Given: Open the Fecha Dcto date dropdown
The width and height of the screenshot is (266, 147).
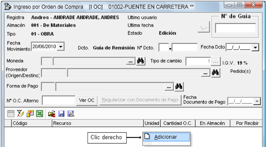Looking at the screenshot, I should click(255, 48).
